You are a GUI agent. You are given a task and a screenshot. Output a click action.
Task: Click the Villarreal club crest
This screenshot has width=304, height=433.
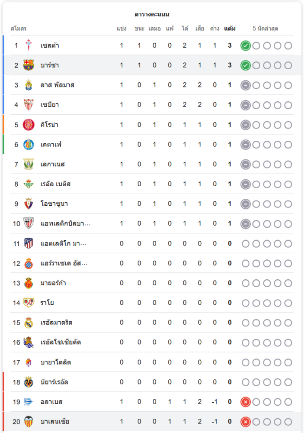[x=29, y=382]
